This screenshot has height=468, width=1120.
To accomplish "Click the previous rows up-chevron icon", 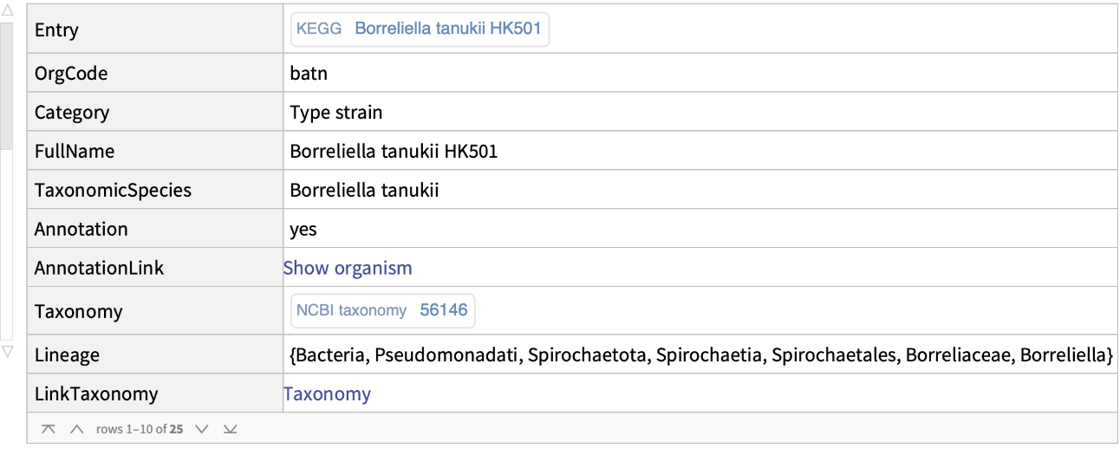I will [76, 429].
